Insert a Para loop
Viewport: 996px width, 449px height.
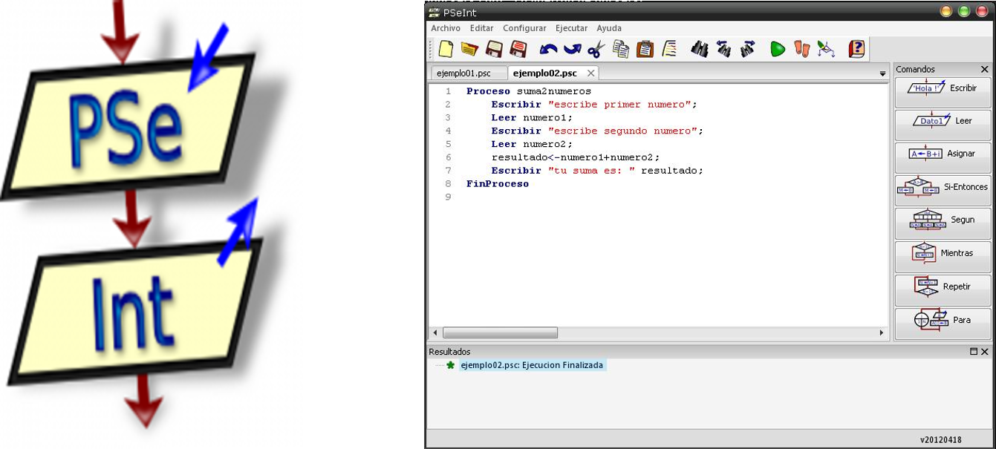[x=942, y=320]
